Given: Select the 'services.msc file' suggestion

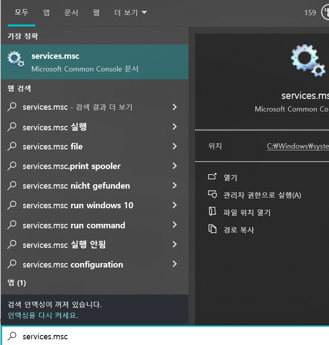Looking at the screenshot, I should pyautogui.click(x=95, y=146).
